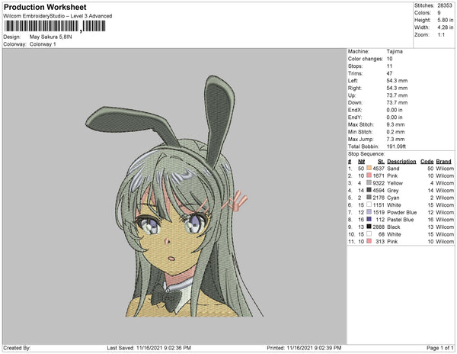Click the 'Description' column header

pyautogui.click(x=401, y=162)
